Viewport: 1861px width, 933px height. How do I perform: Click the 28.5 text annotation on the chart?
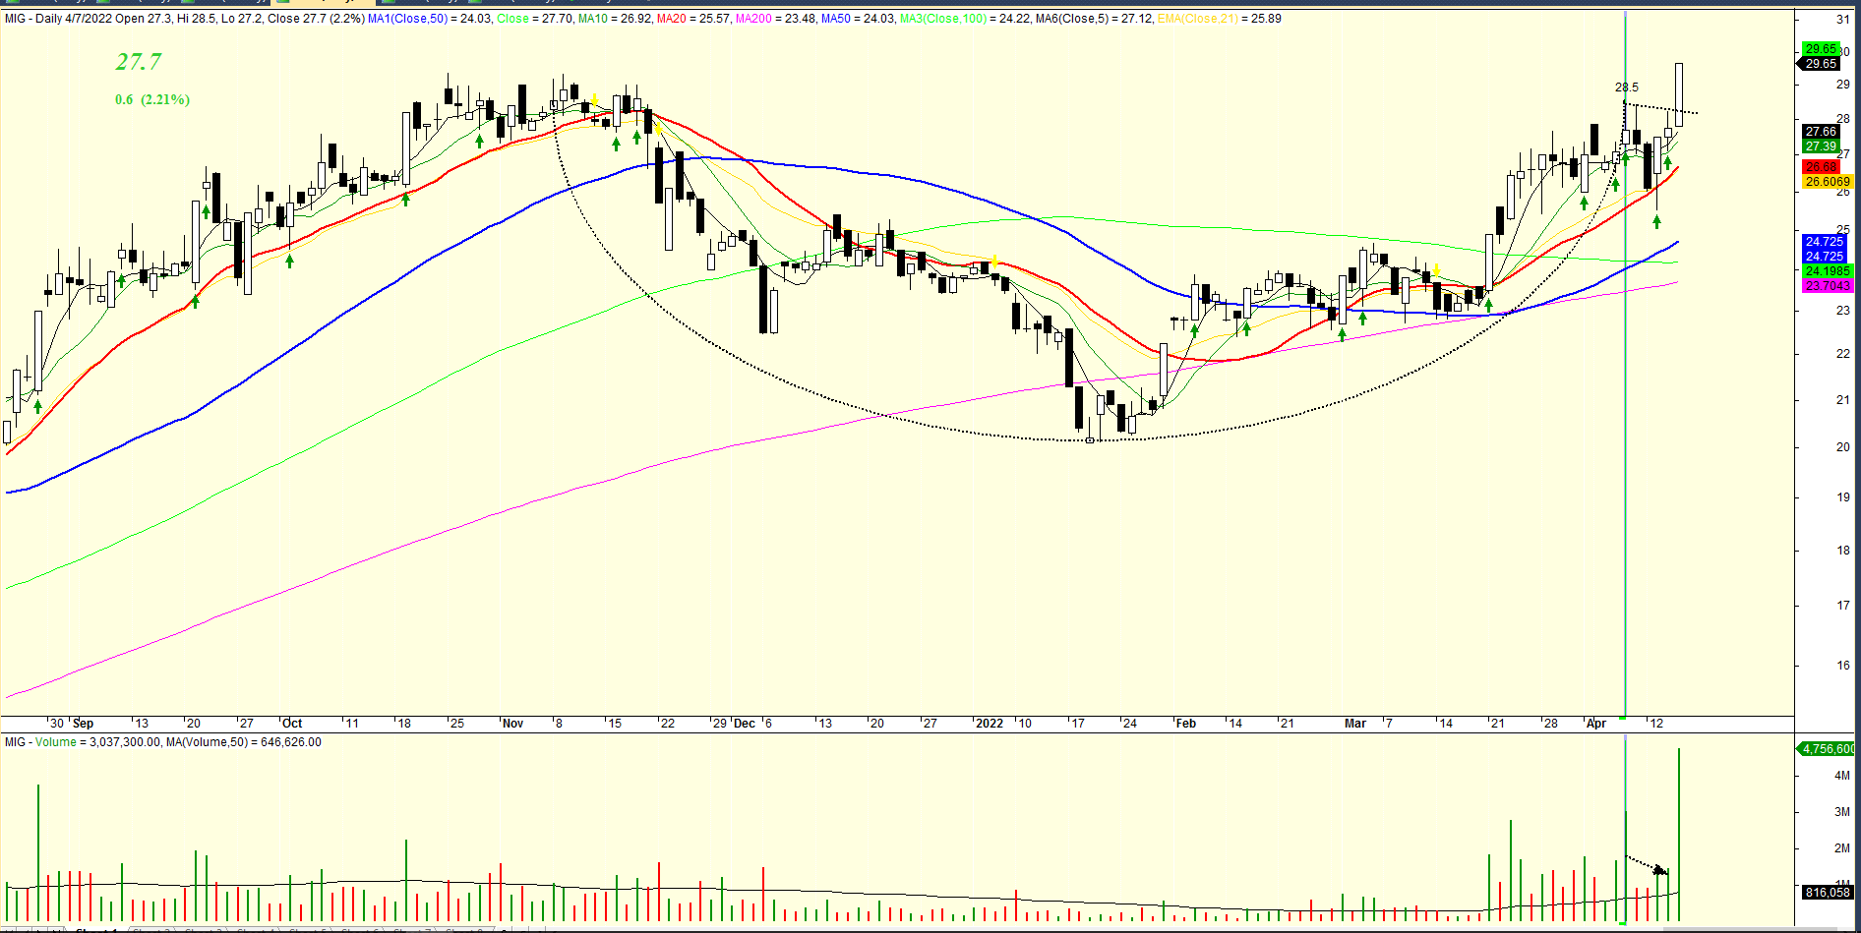(x=1626, y=87)
